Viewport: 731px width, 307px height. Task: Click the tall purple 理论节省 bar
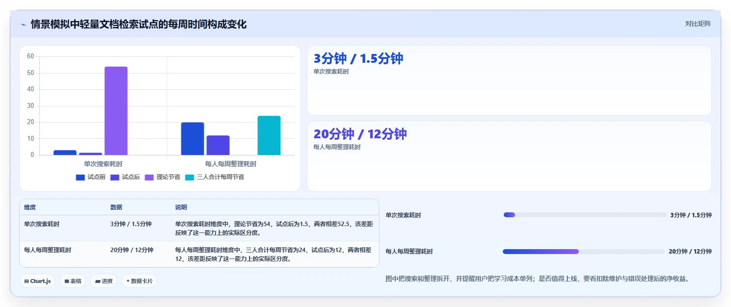coord(116,111)
